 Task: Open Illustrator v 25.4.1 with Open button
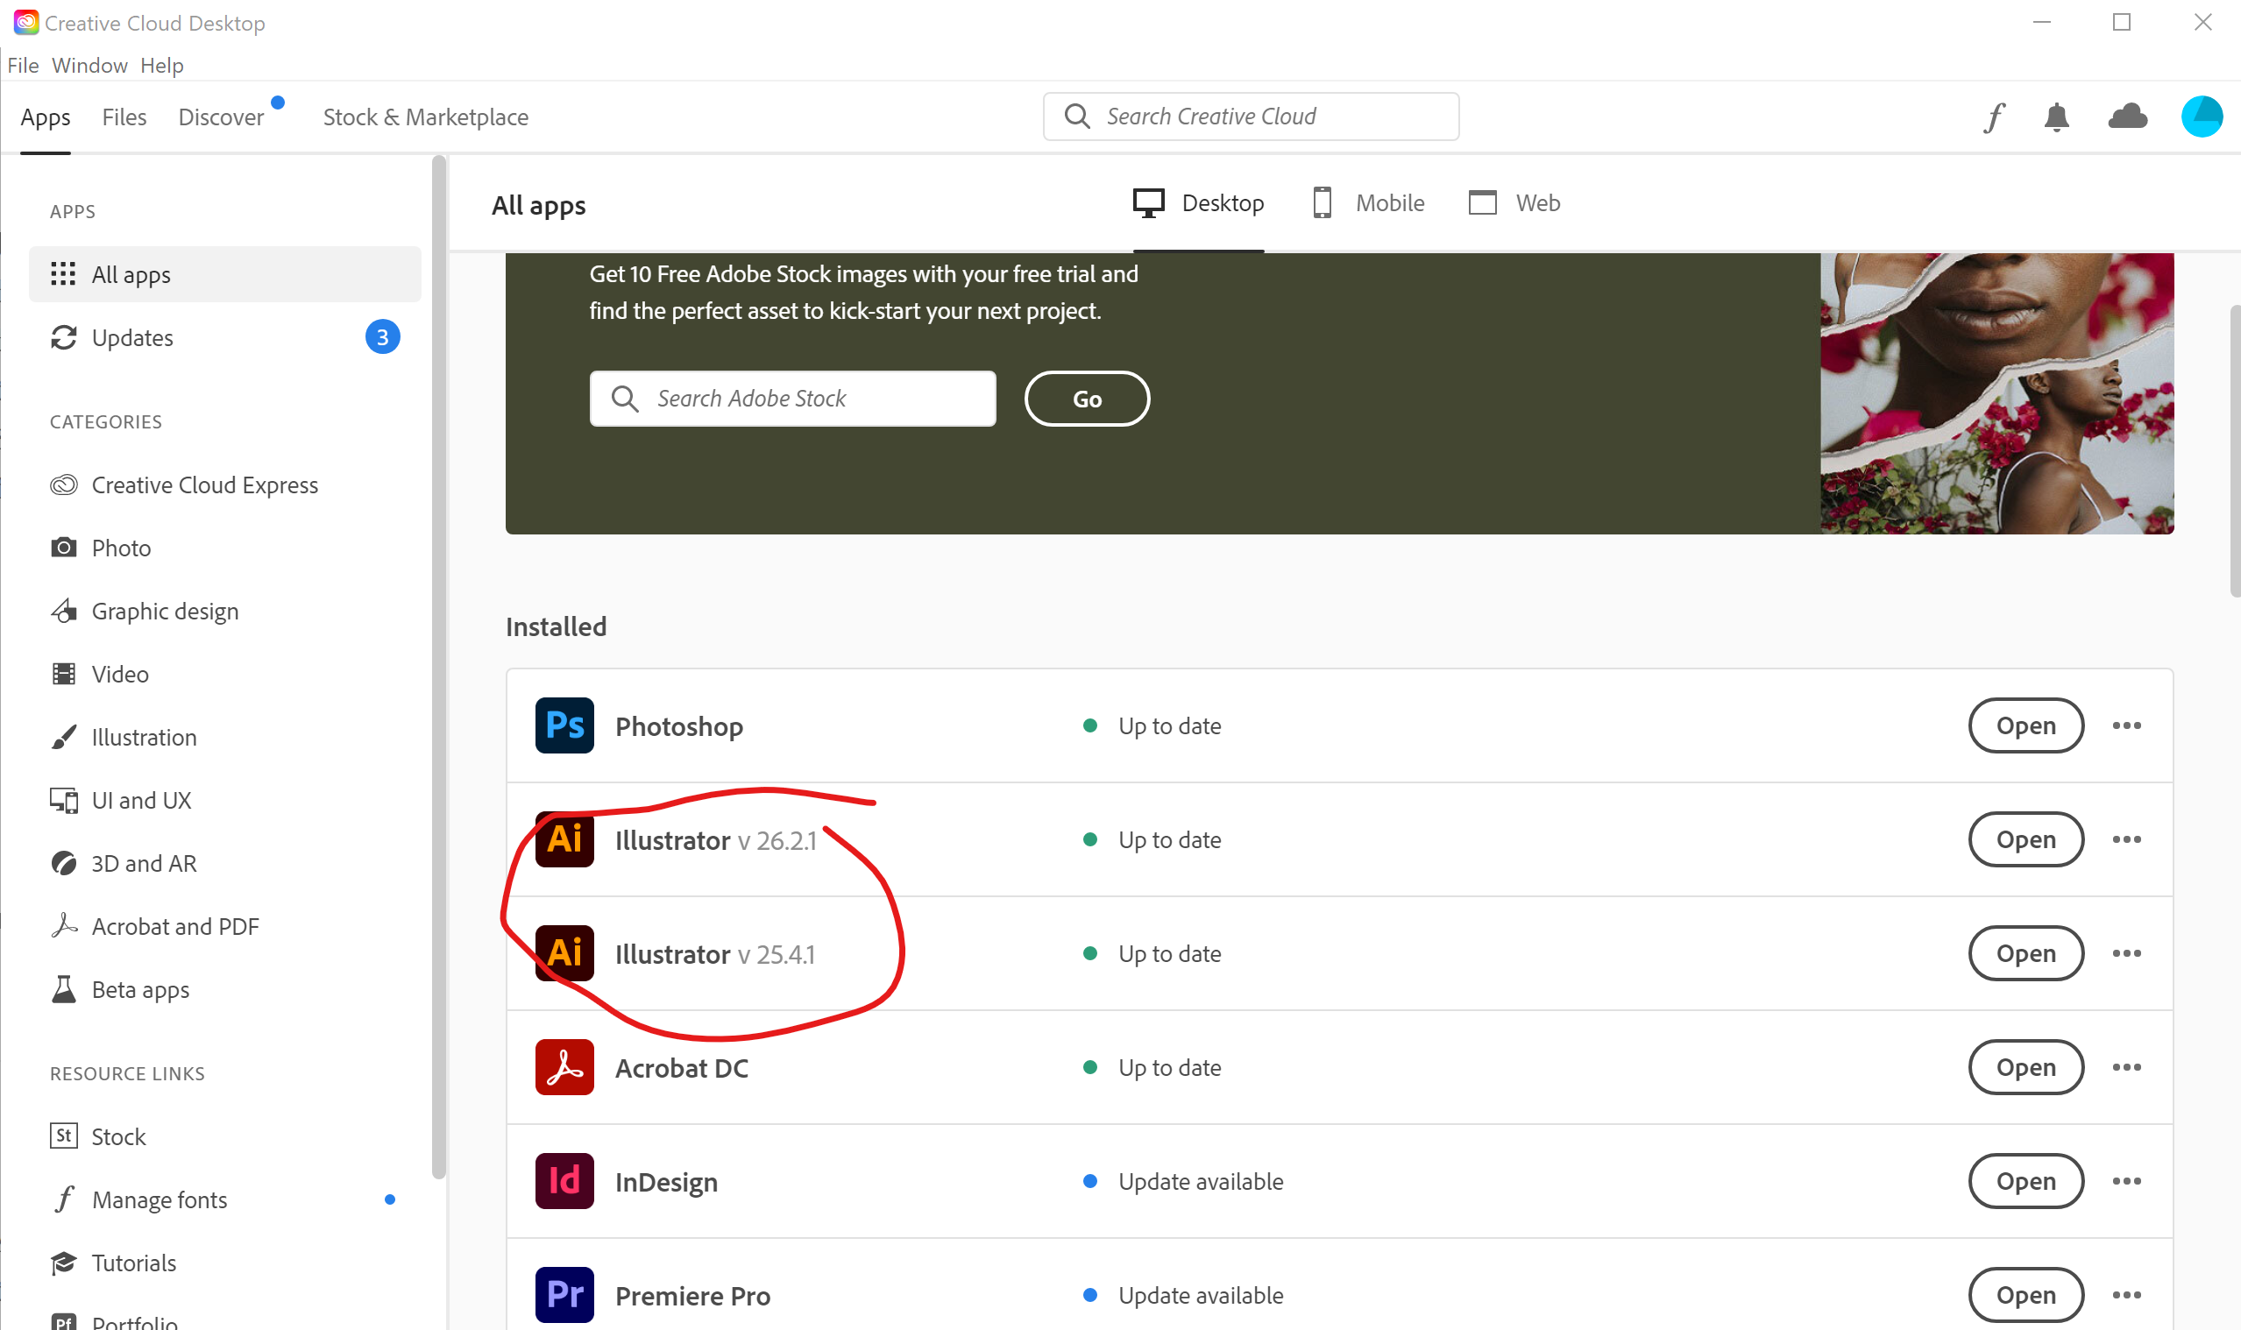coord(2025,952)
